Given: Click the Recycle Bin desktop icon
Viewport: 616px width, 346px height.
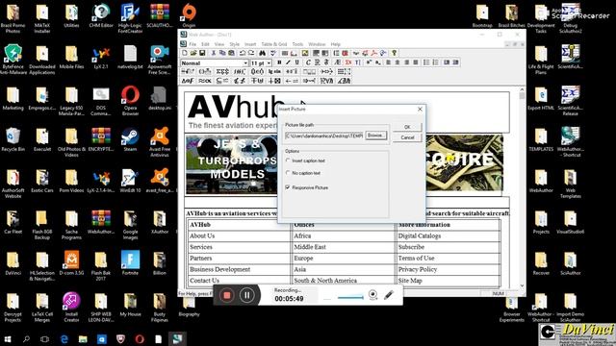Looking at the screenshot, I should click(x=13, y=140).
